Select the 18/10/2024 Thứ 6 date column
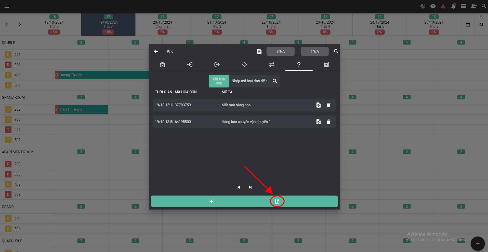This screenshot has width=488, height=252. click(x=54, y=24)
